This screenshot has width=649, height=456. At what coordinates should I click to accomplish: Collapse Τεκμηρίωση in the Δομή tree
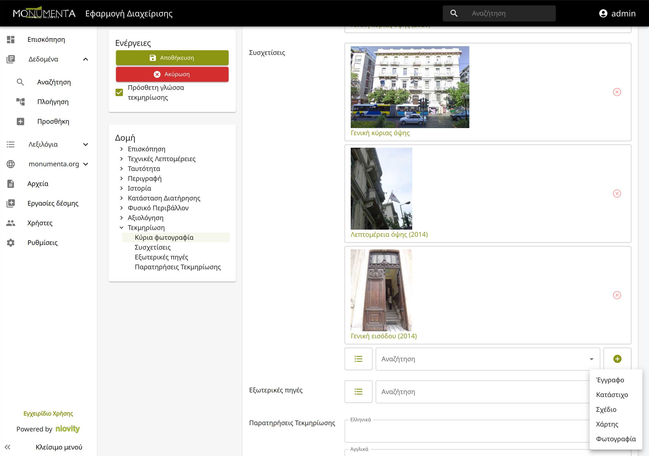[122, 227]
